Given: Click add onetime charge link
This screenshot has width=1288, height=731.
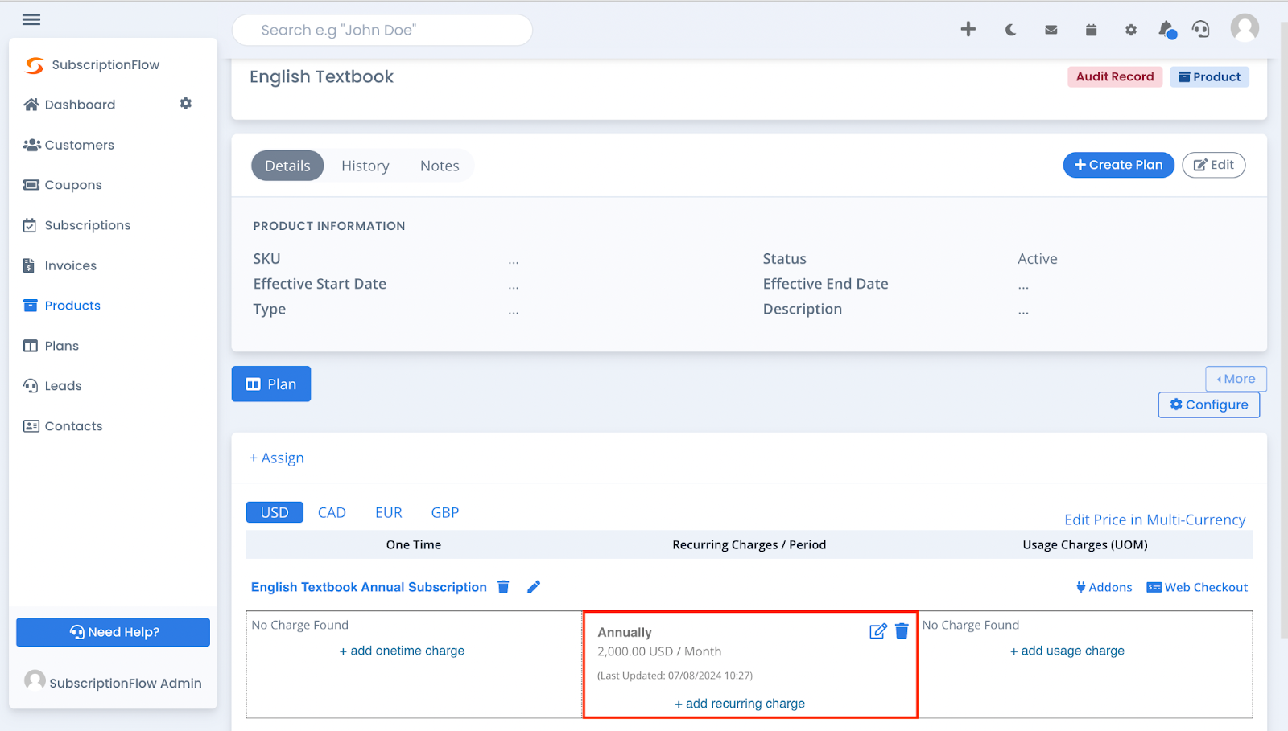Looking at the screenshot, I should click(402, 651).
